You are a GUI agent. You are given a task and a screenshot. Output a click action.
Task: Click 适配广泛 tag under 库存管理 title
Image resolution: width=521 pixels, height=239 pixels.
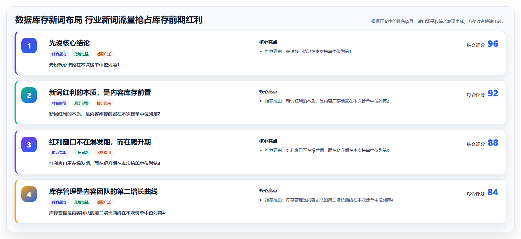104,202
